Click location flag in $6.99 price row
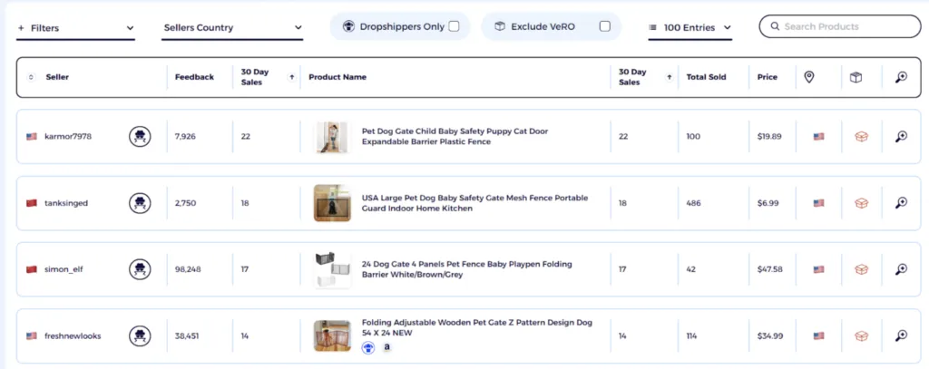 pos(819,203)
